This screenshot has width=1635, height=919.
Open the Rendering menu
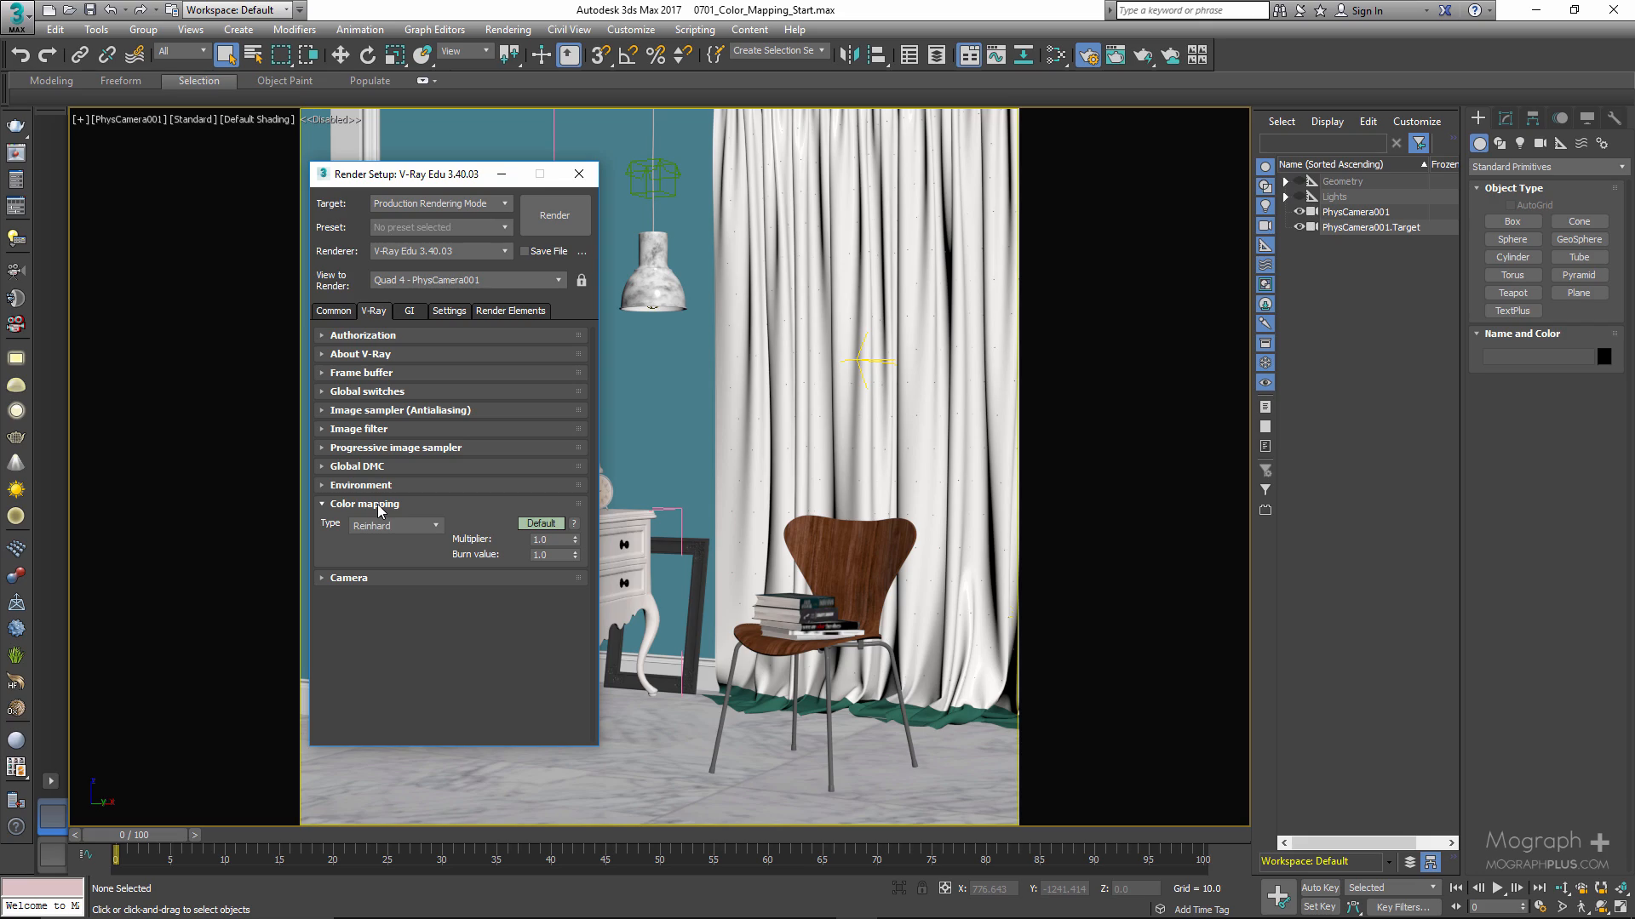[x=508, y=29]
